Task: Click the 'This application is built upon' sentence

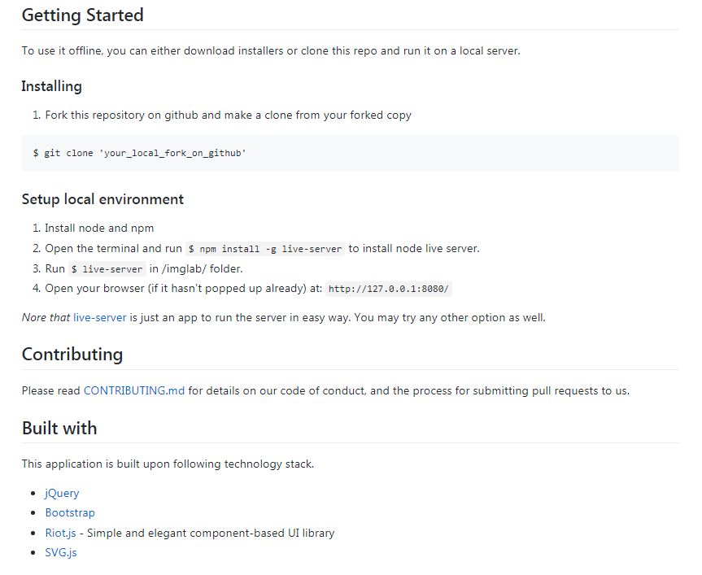Action: click(x=168, y=464)
